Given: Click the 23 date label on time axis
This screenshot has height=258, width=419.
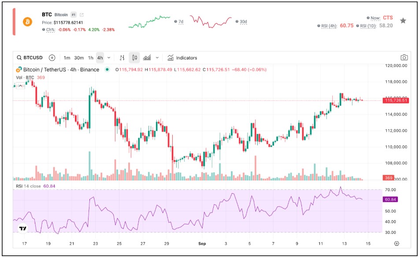Looking at the screenshot, I should pos(96,243).
